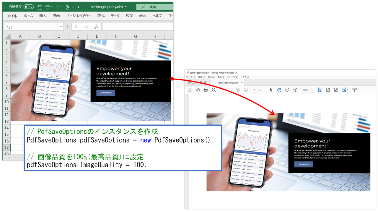
Task: Open the Customize Quick Access Toolbar dropdown
Action: [x=78, y=7]
